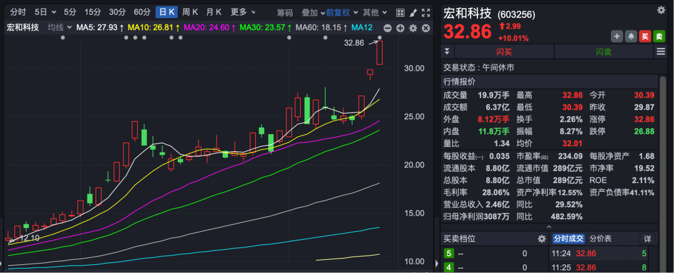Click the cyan MA12 legend label

(x=362, y=28)
